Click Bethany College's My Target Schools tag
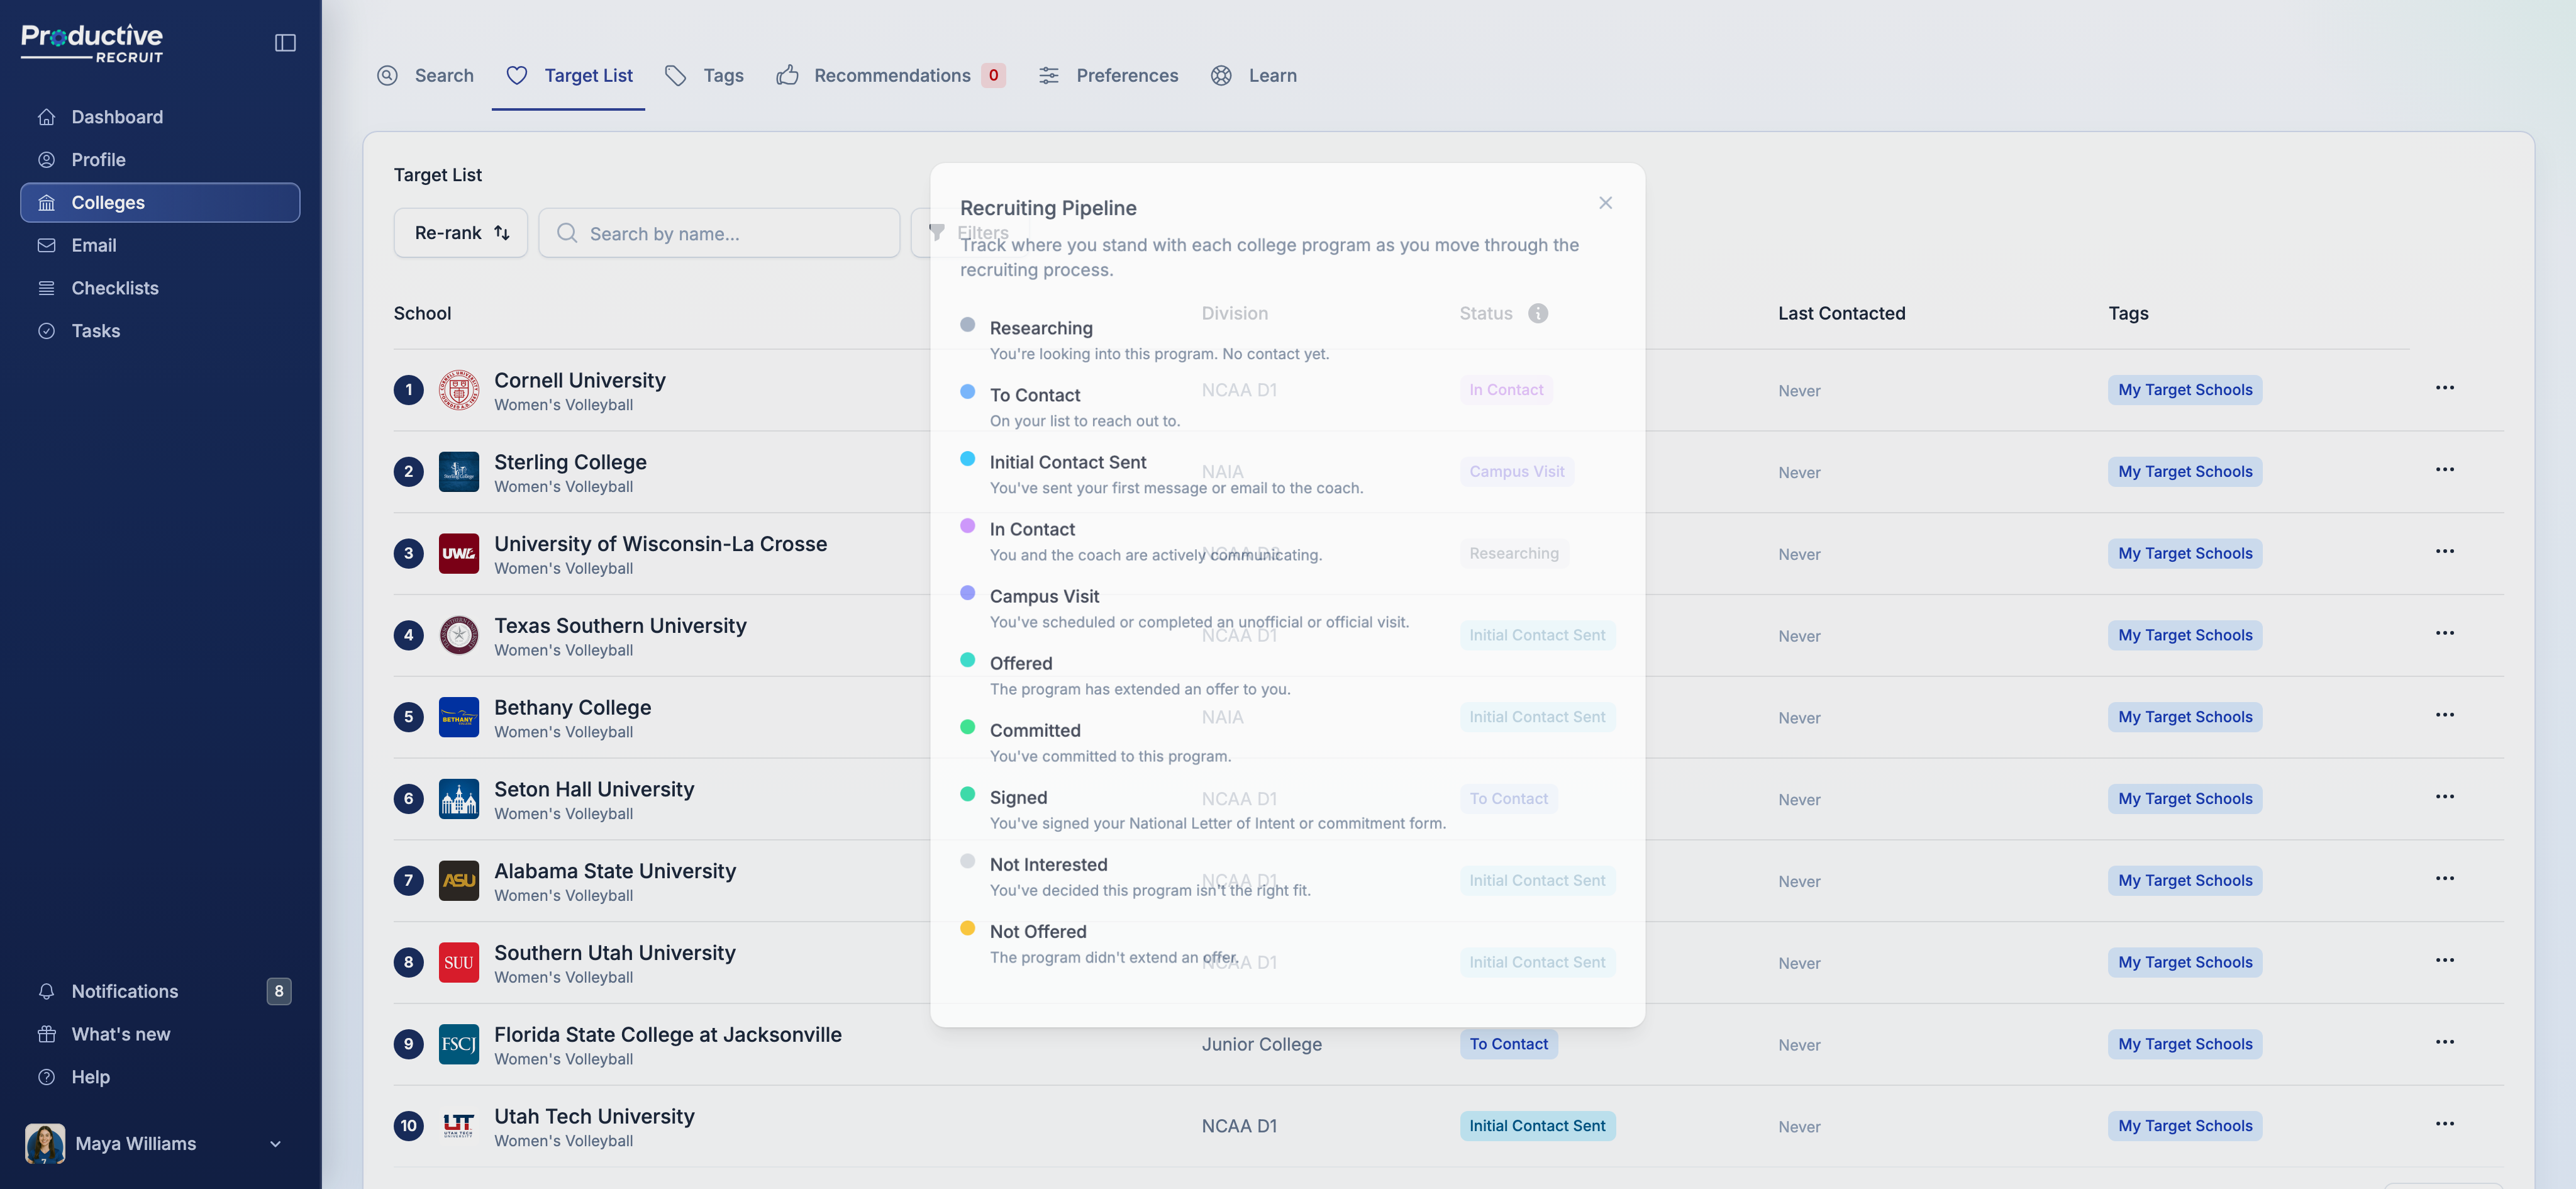 coord(2185,717)
